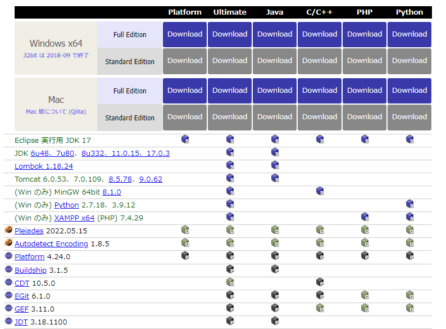The width and height of the screenshot is (446, 329).
Task: Download Windows x64 Full Edition Java
Action: coord(275,34)
